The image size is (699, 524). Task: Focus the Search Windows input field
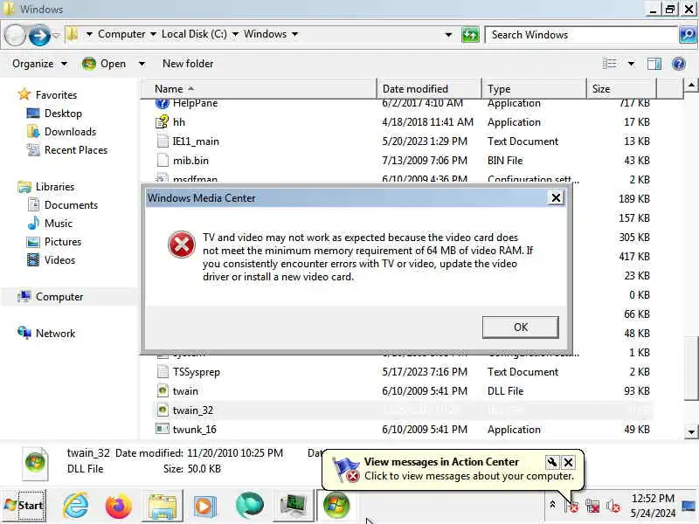(581, 35)
